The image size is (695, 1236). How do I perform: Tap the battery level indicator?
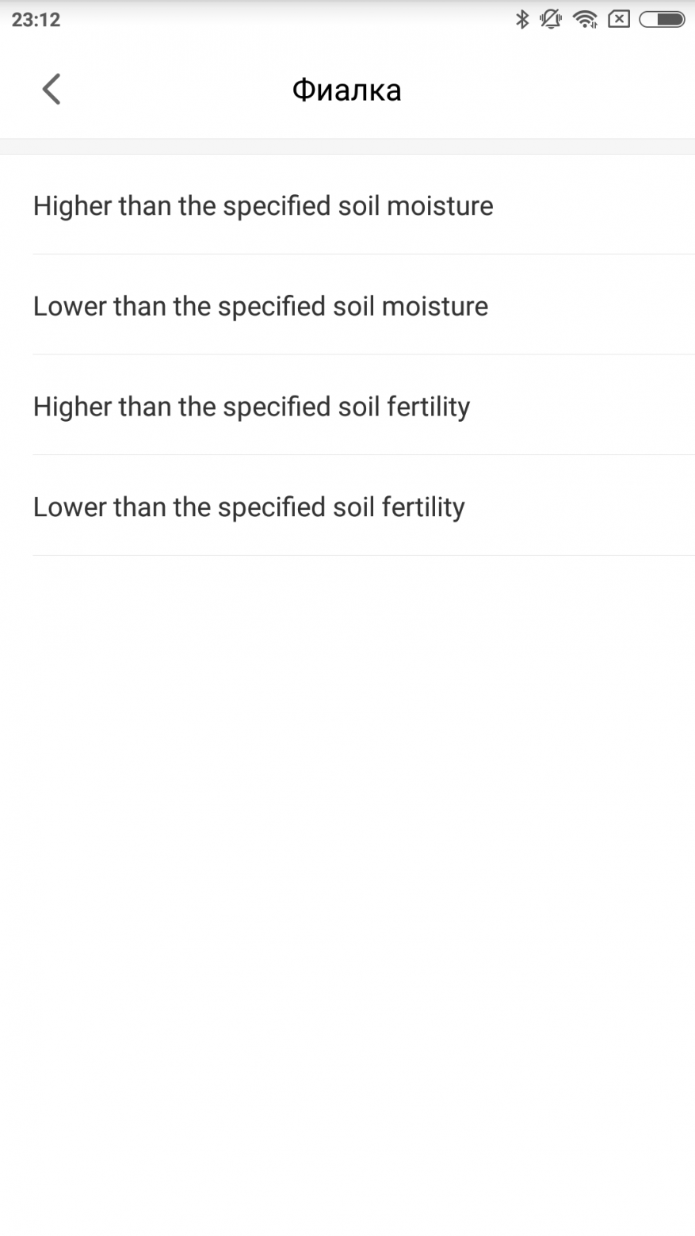coord(663,19)
